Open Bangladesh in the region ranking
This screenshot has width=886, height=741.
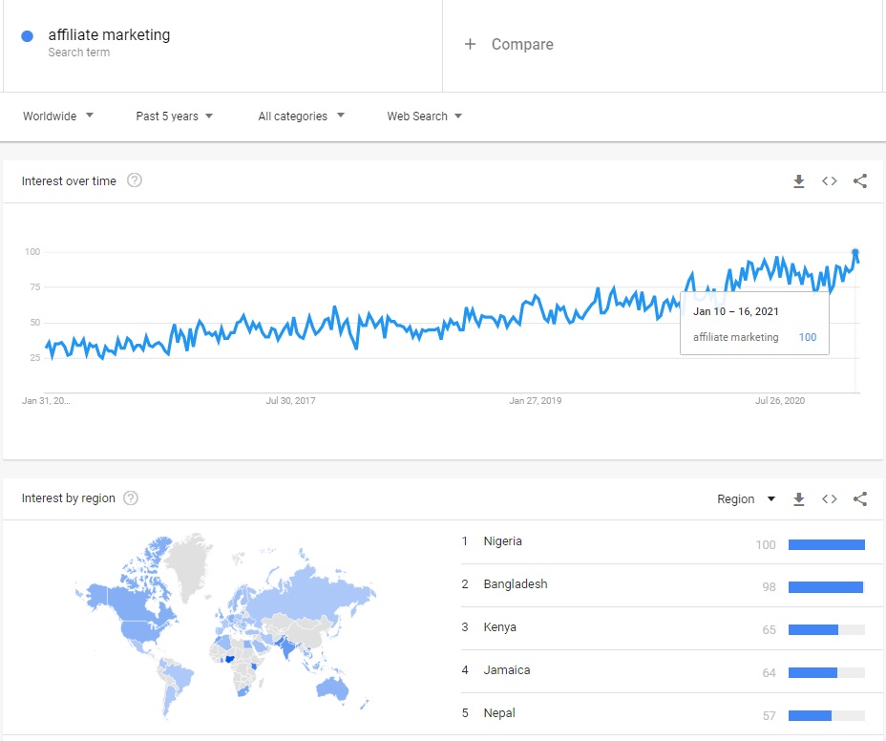(516, 584)
